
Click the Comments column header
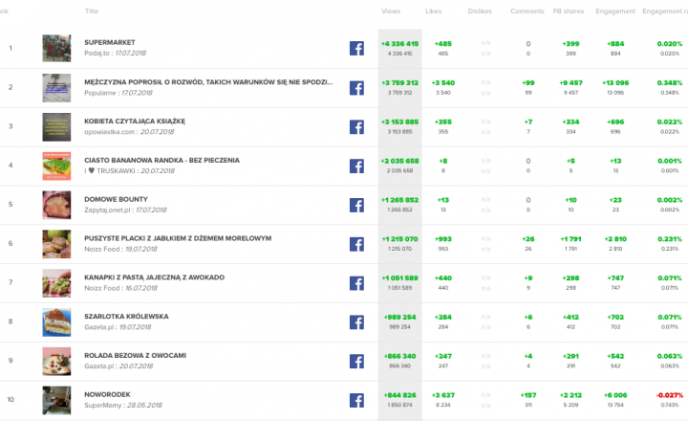tap(527, 11)
